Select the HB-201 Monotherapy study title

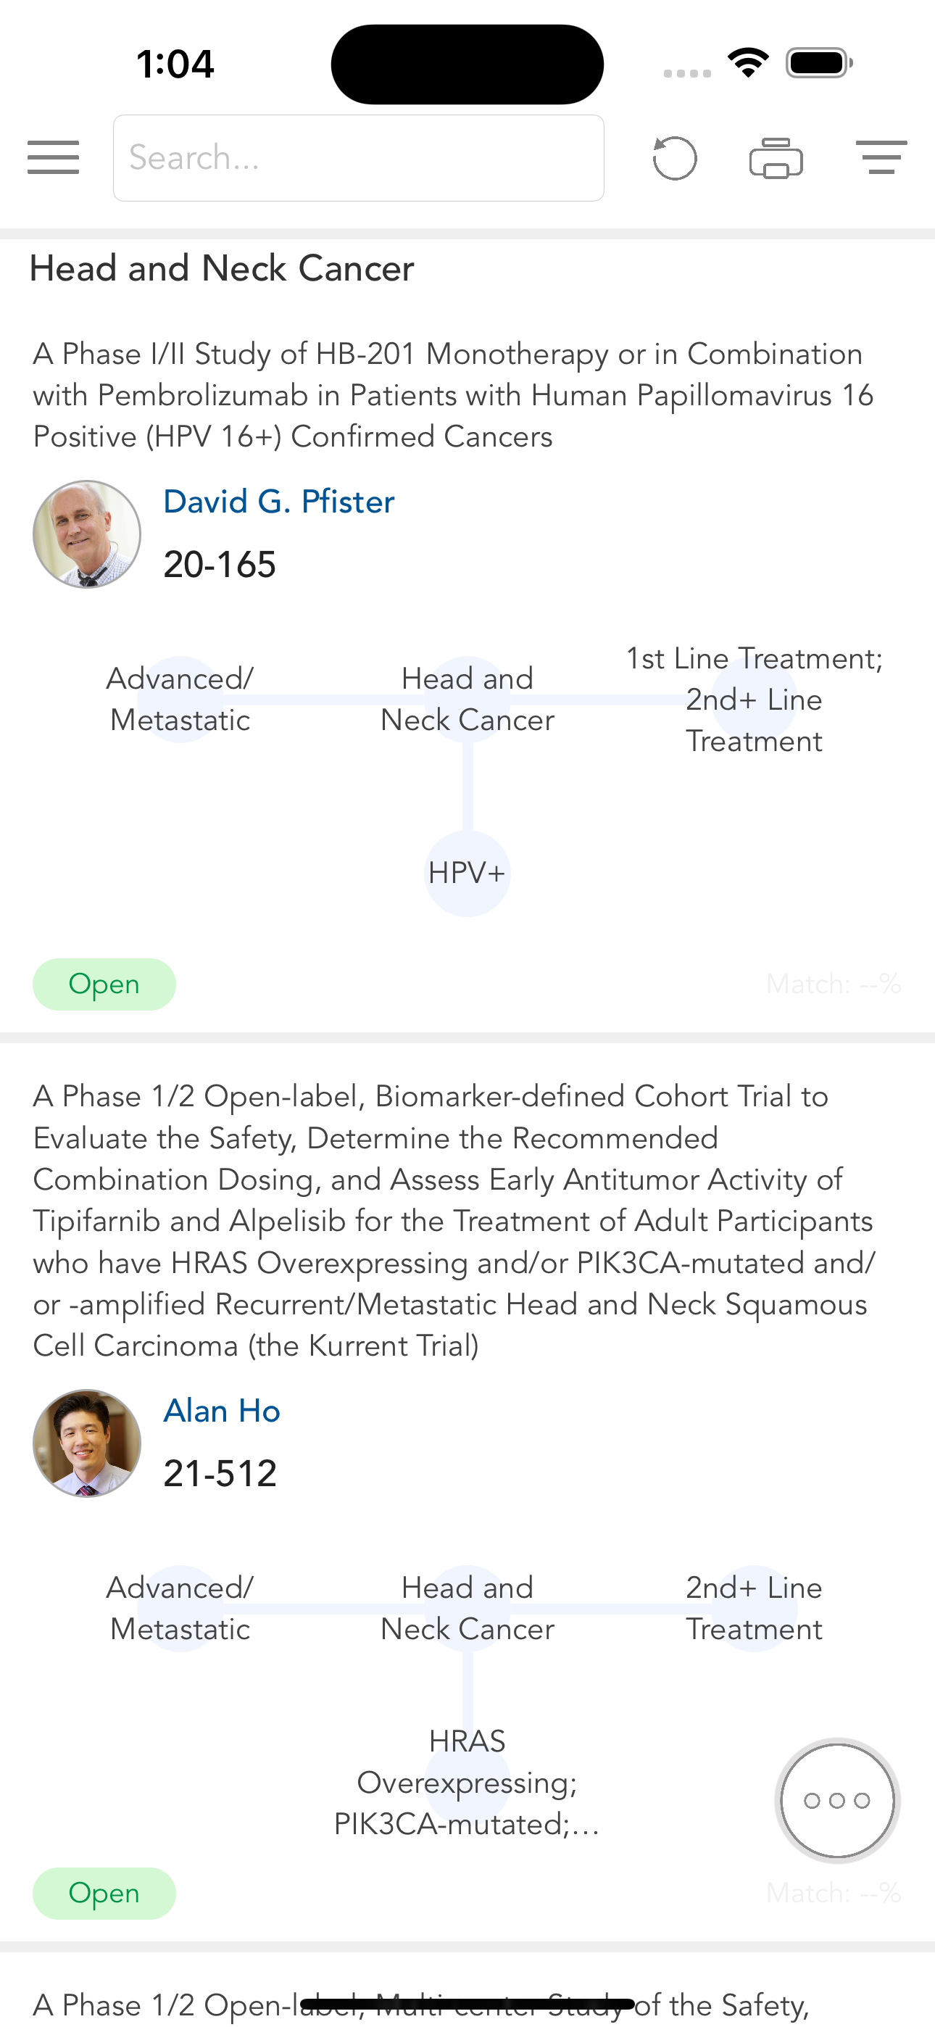(x=453, y=395)
